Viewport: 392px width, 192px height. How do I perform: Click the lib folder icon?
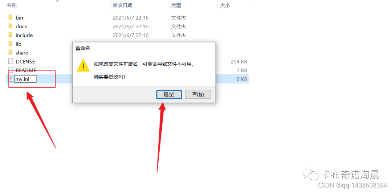[11, 44]
